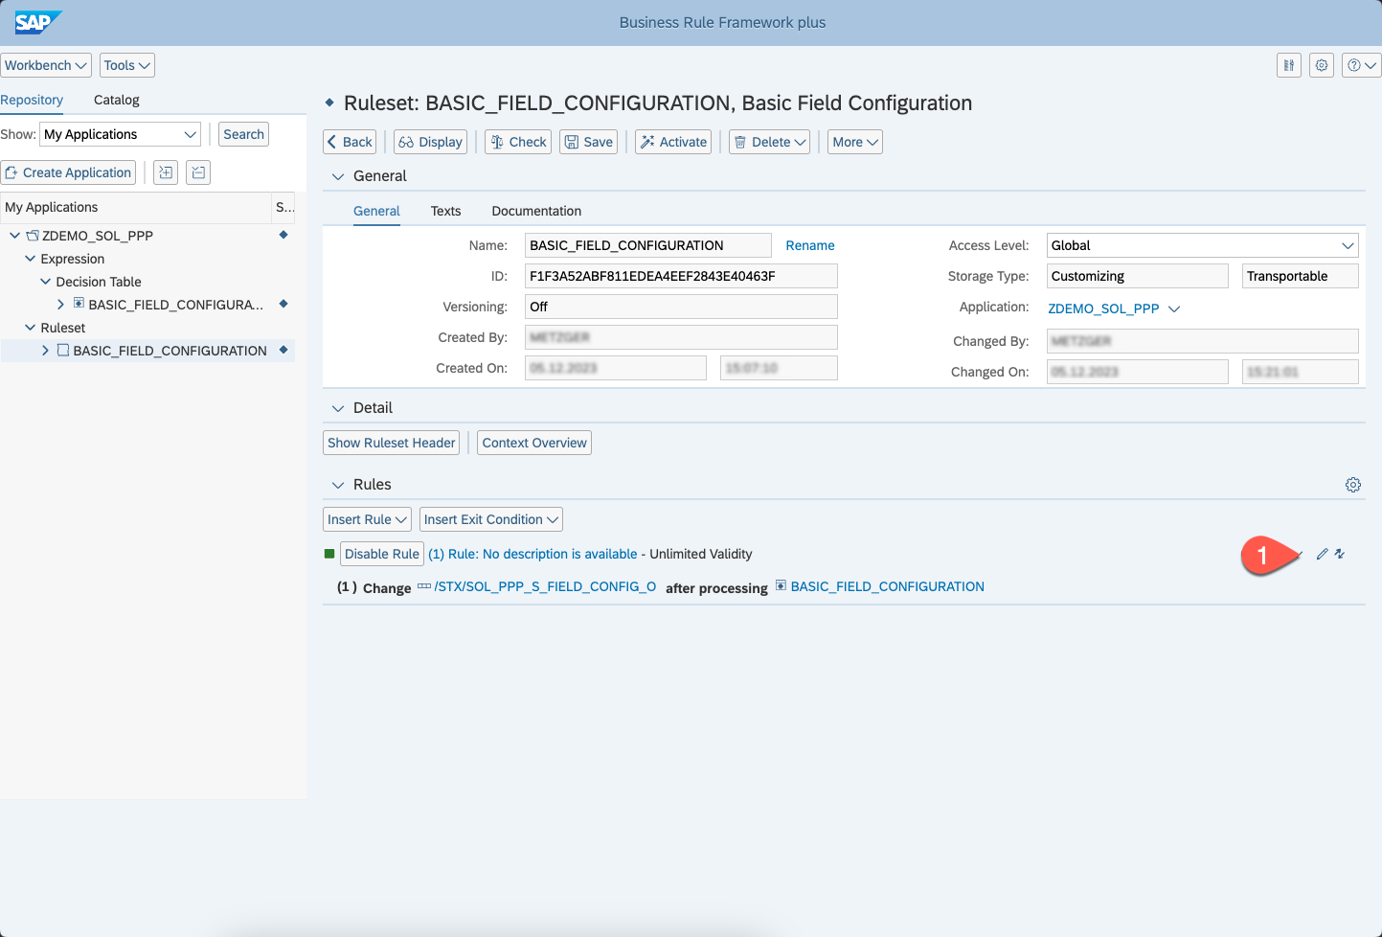Expand the Insert Rule dropdown
This screenshot has width=1382, height=937.
(x=367, y=519)
